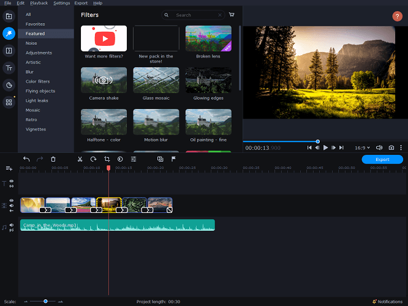
Task: Click the preview playback progress handle
Action: pyautogui.click(x=318, y=141)
